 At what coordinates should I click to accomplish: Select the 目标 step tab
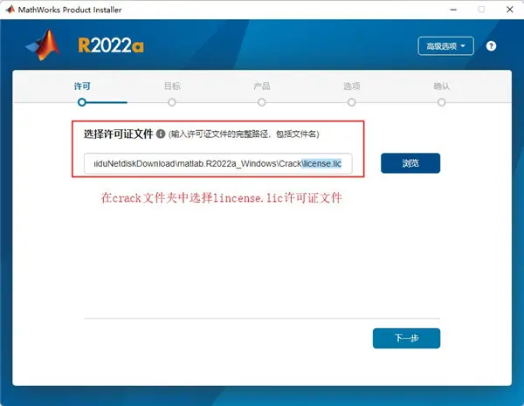pyautogui.click(x=172, y=86)
